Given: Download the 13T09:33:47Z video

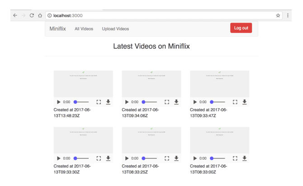Looking at the screenshot, I should [x=245, y=102].
